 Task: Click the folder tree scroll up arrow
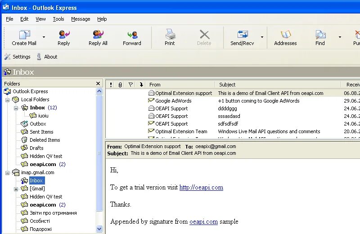click(99, 91)
